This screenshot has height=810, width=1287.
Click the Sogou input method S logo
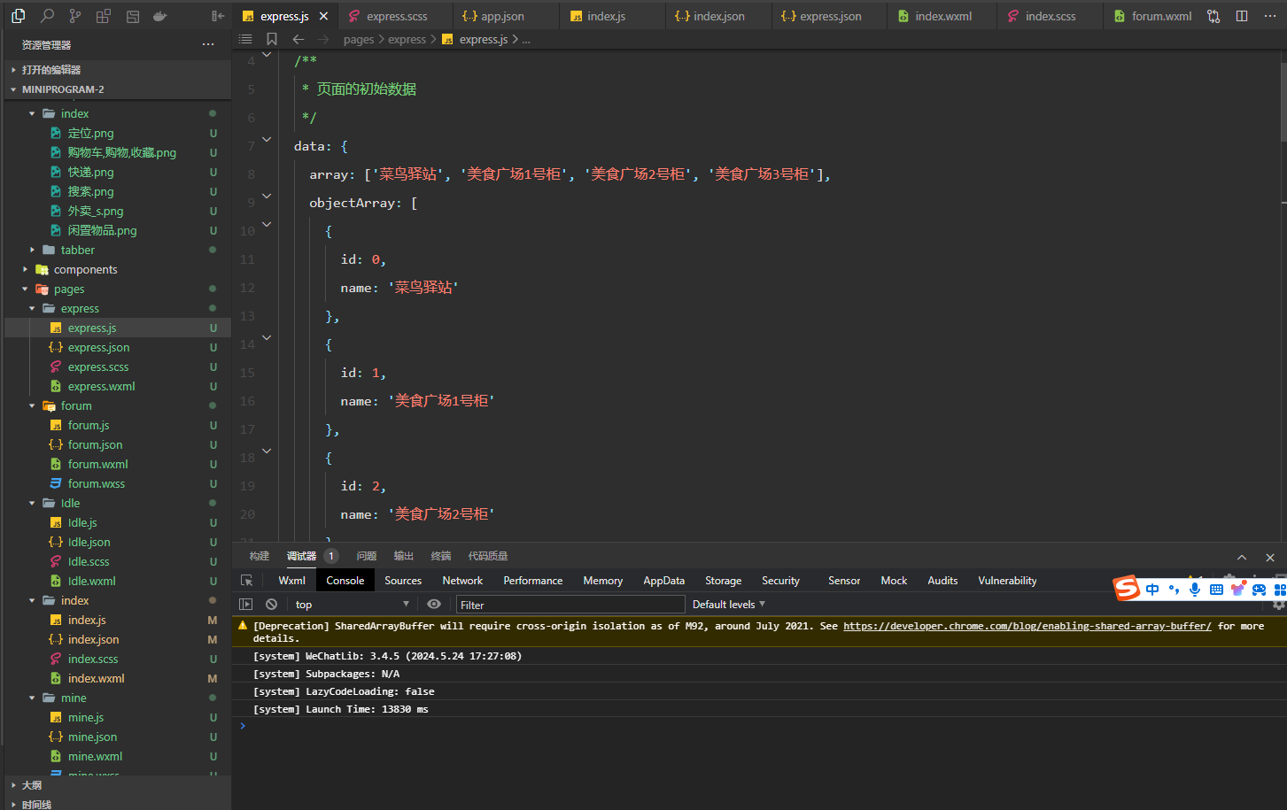point(1127,588)
